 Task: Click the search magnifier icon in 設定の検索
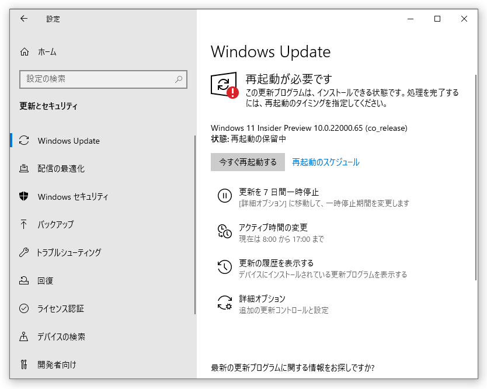click(x=179, y=79)
